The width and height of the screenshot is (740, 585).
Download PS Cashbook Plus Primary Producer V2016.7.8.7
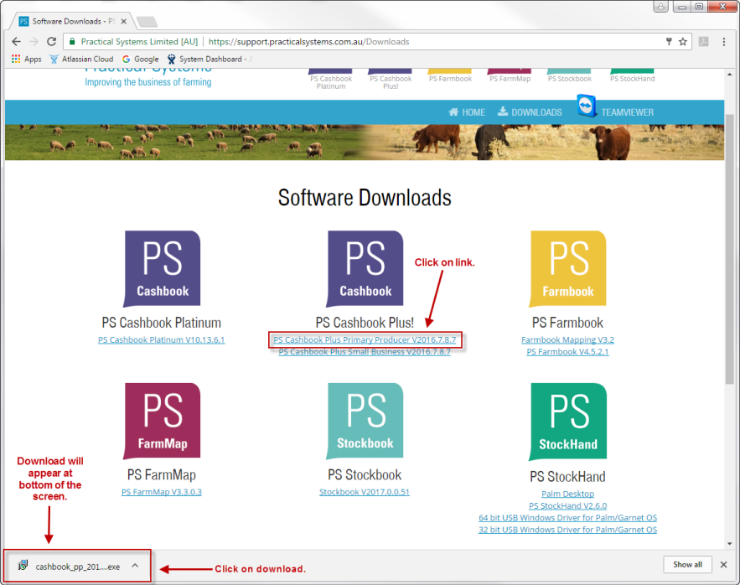[365, 339]
